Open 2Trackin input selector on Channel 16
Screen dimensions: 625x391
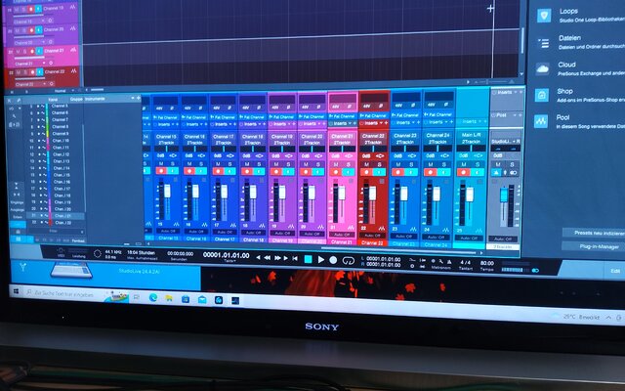(x=194, y=143)
